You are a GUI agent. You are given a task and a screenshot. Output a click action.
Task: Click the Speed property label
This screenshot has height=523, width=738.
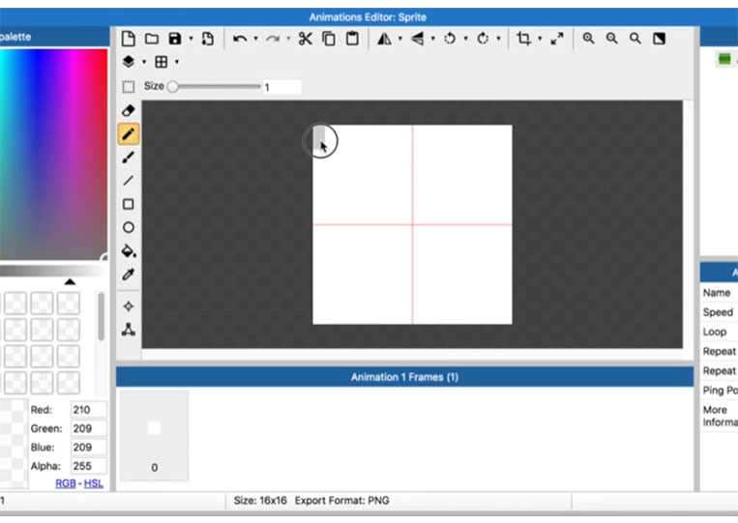coord(718,312)
